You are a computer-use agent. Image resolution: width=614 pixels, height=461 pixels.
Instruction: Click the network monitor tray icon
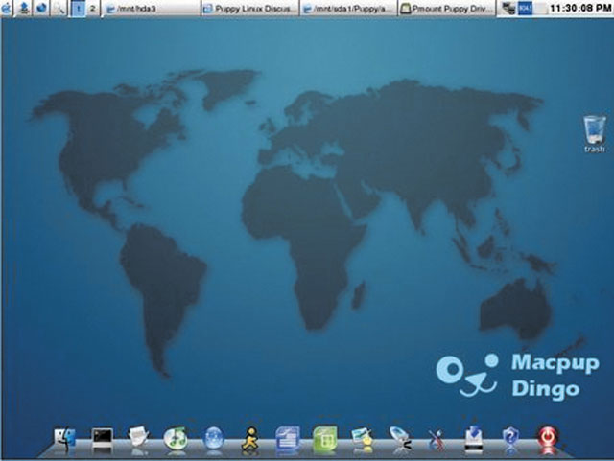pyautogui.click(x=508, y=9)
